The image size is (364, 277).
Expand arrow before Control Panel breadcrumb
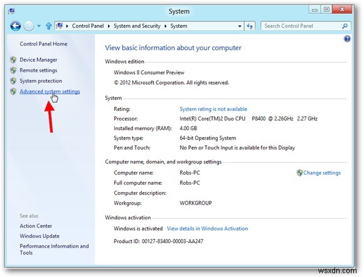67,26
